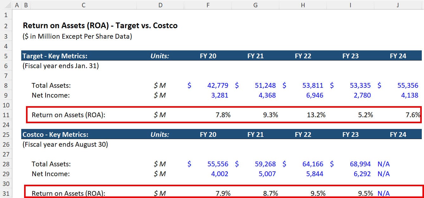
Task: Click Costco's 9.5% ROA for FY 23
Action: tap(364, 194)
